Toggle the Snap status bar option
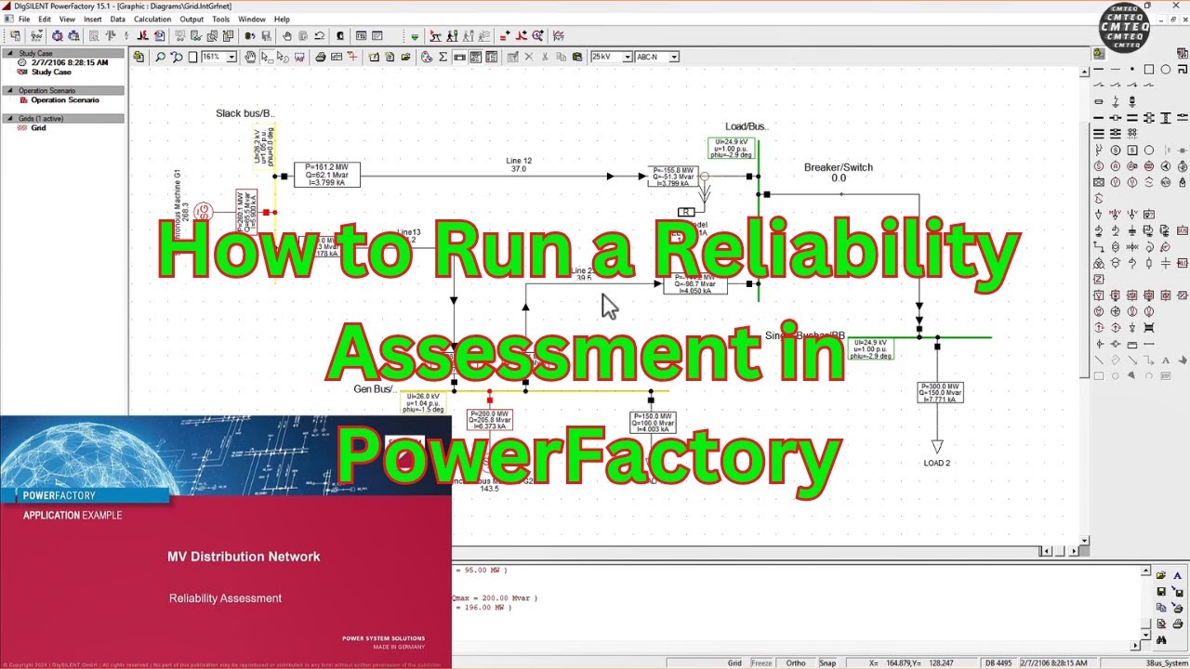This screenshot has width=1190, height=669. (827, 662)
